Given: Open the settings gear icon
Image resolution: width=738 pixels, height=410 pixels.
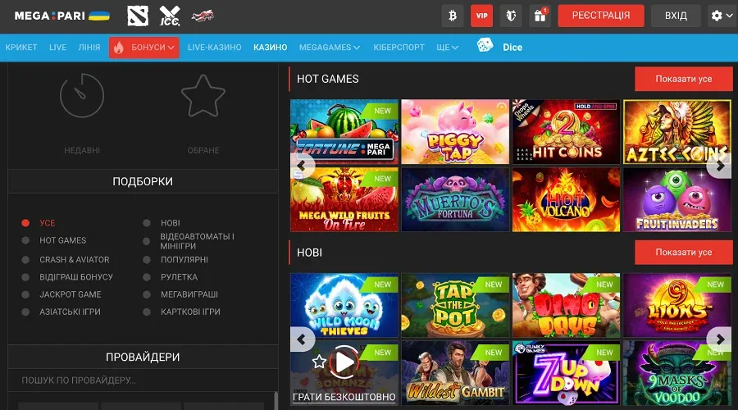Looking at the screenshot, I should click(717, 16).
